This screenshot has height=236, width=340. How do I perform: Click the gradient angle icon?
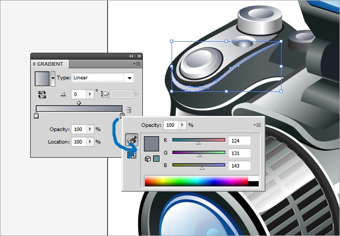(63, 94)
